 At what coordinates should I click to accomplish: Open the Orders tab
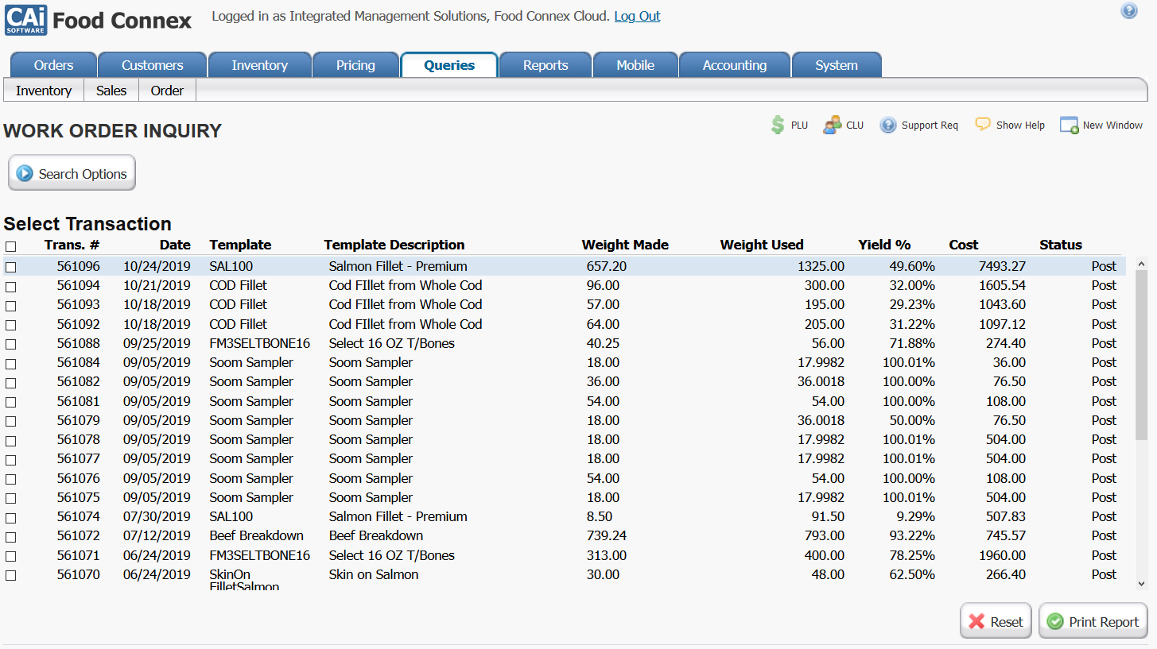(54, 65)
